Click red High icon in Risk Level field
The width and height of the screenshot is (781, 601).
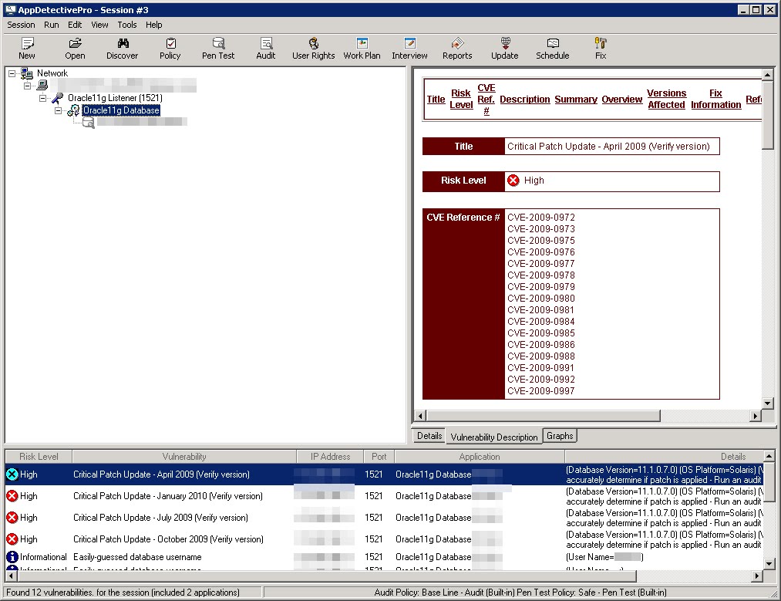(513, 181)
